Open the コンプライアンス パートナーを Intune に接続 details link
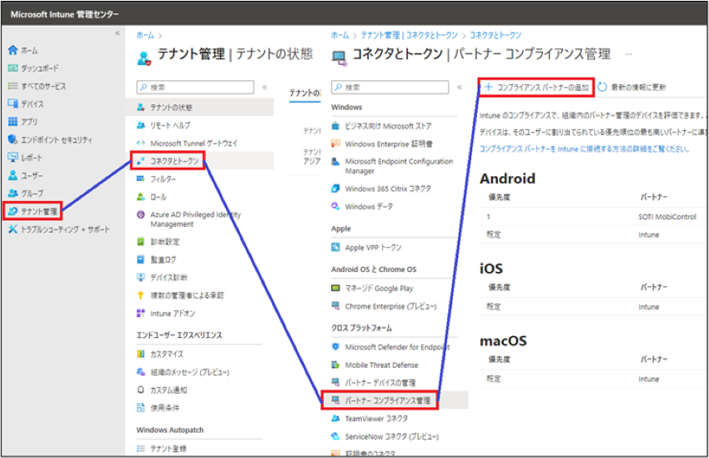The height and width of the screenshot is (458, 709). point(584,148)
